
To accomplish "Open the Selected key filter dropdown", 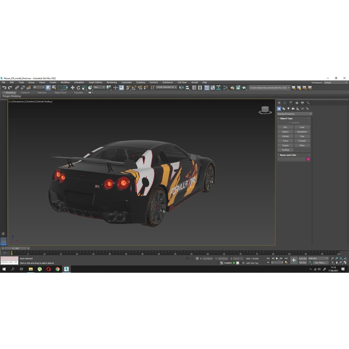I will [x=318, y=259].
